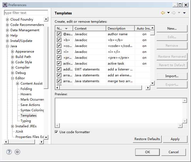Viewport: 191px width, 162px height.
Task: Expand the Content Assist node
Action: (x=18, y=84)
